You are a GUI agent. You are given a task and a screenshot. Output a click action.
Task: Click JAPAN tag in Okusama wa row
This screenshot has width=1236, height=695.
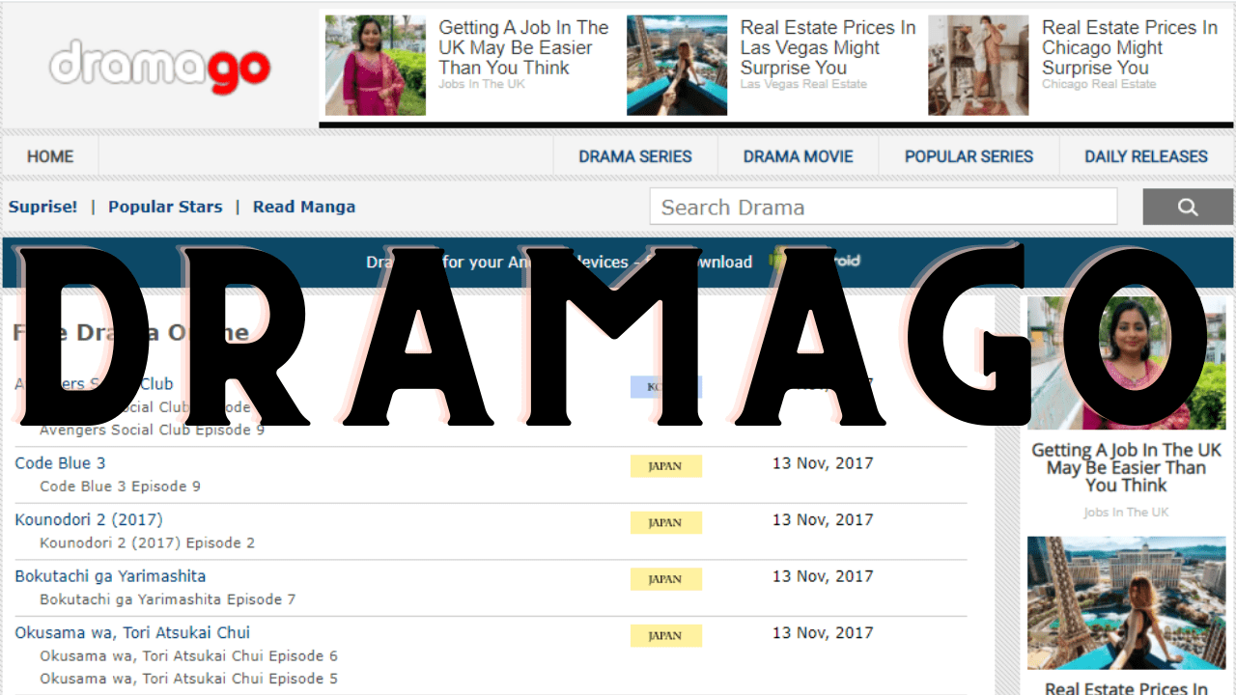click(x=666, y=635)
